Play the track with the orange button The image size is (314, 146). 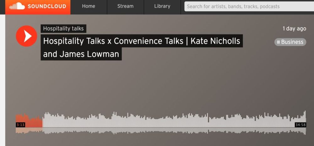tap(26, 36)
